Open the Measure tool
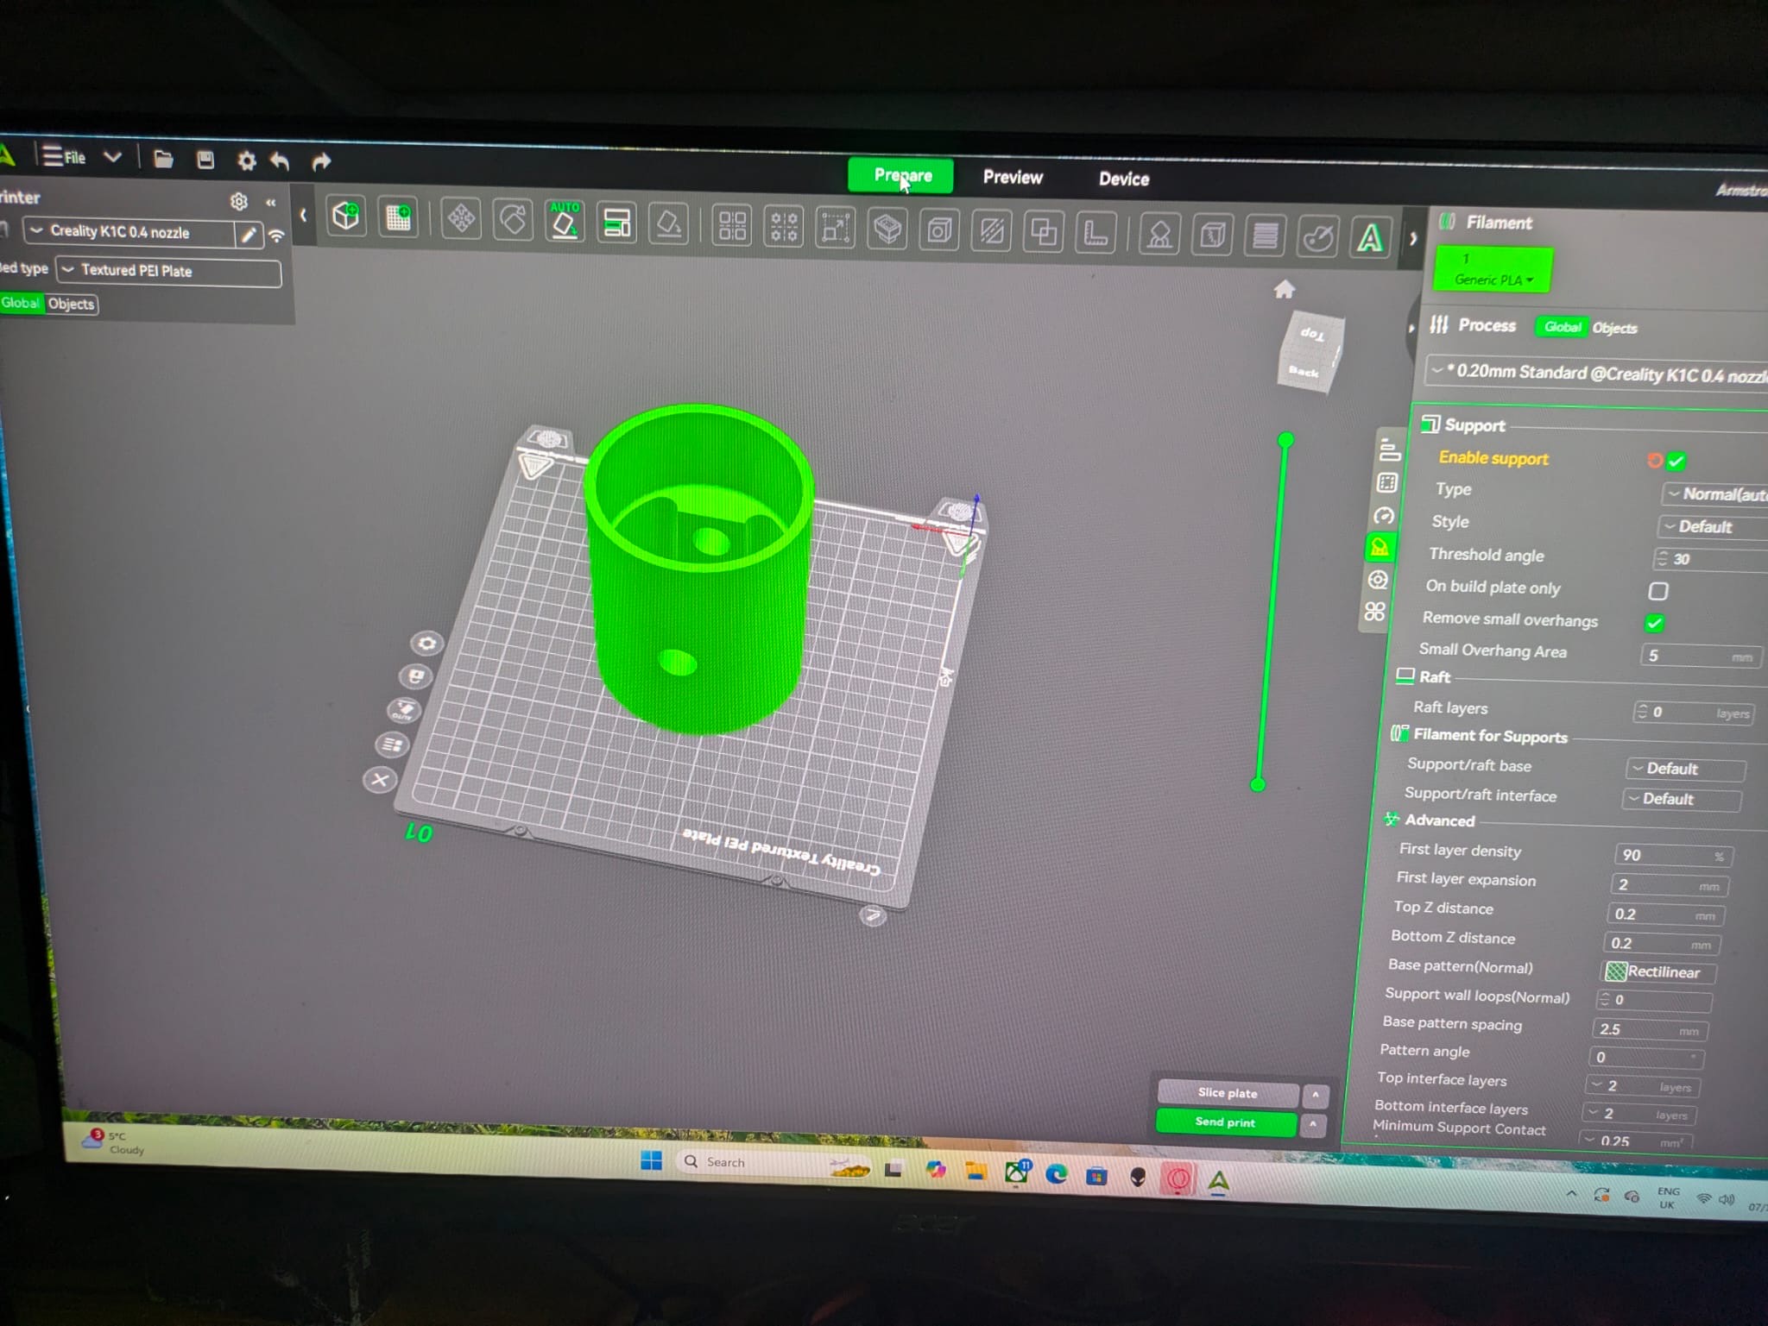Screen dimensions: 1768x1326 (x=1096, y=233)
